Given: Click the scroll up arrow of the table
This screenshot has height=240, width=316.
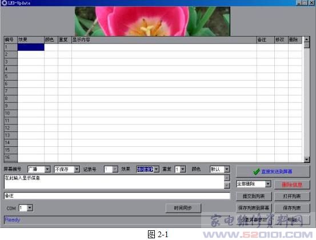Looking at the screenshot, I should [306, 39].
